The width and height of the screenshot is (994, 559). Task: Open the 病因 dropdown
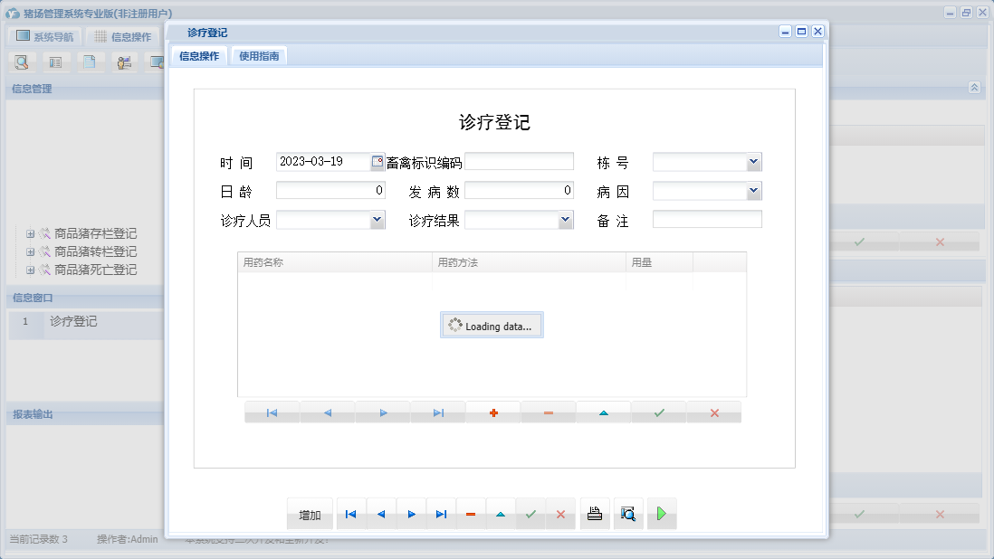pos(755,190)
